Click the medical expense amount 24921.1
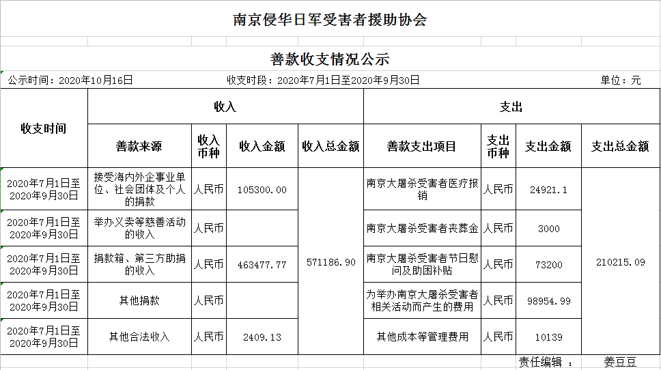Viewport: 661px width, 370px height. (x=548, y=189)
